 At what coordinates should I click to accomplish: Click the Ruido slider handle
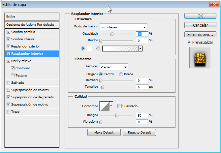(x=101, y=41)
